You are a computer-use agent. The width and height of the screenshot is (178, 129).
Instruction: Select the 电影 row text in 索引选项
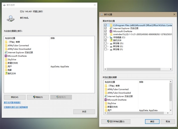10,70
